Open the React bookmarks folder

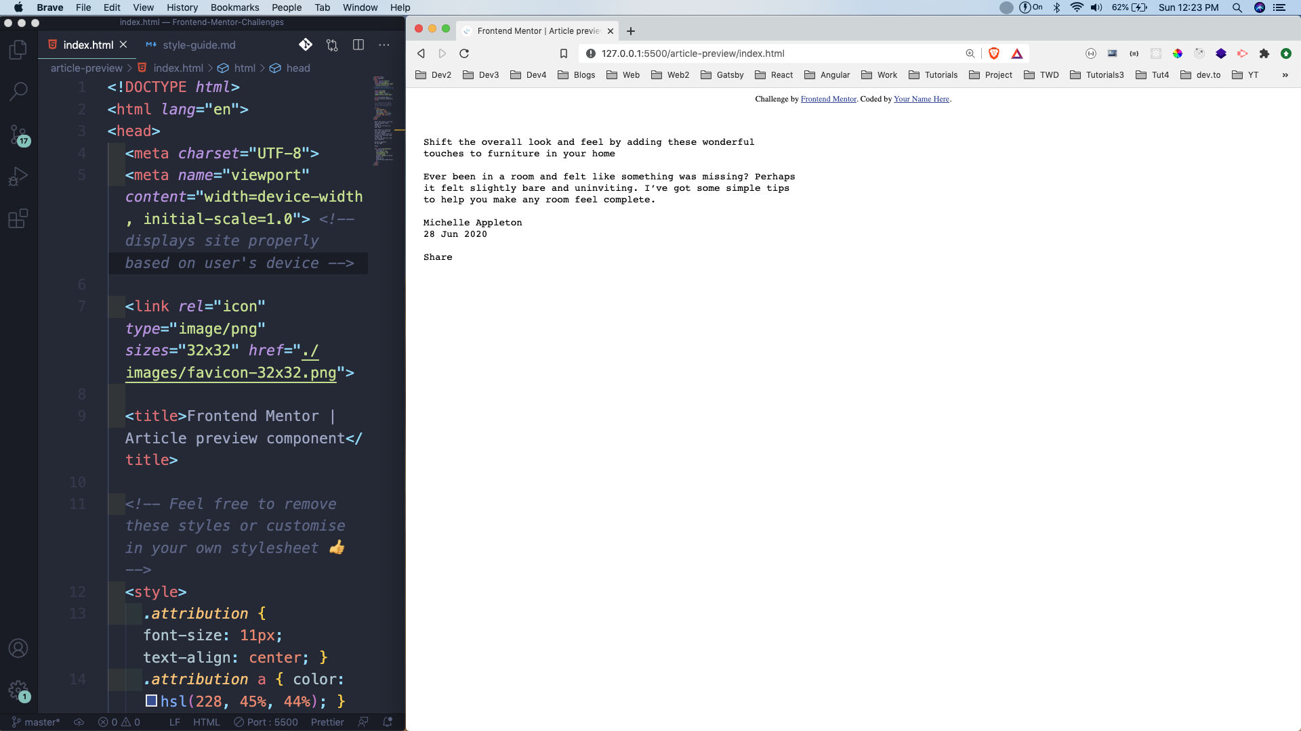click(774, 75)
